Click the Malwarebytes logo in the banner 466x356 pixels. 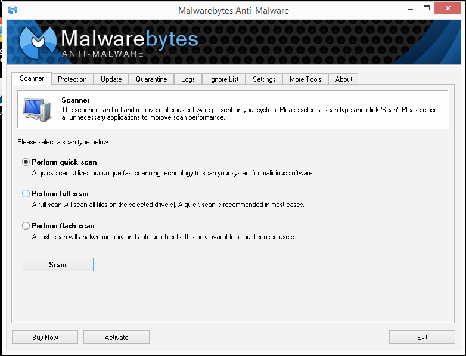[108, 42]
